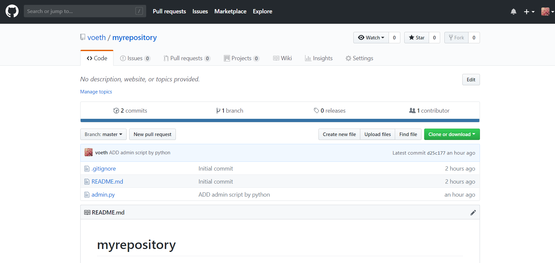The height and width of the screenshot is (263, 555).
Task: Open the voeth owner link
Action: click(x=97, y=37)
